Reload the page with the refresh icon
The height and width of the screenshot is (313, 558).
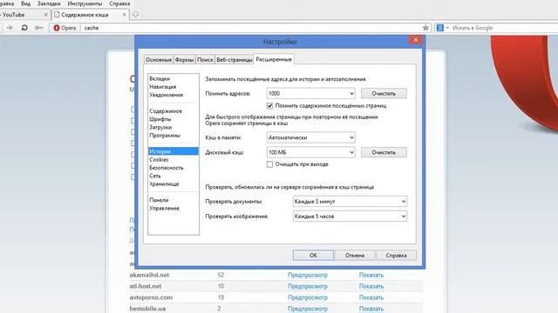(x=24, y=28)
